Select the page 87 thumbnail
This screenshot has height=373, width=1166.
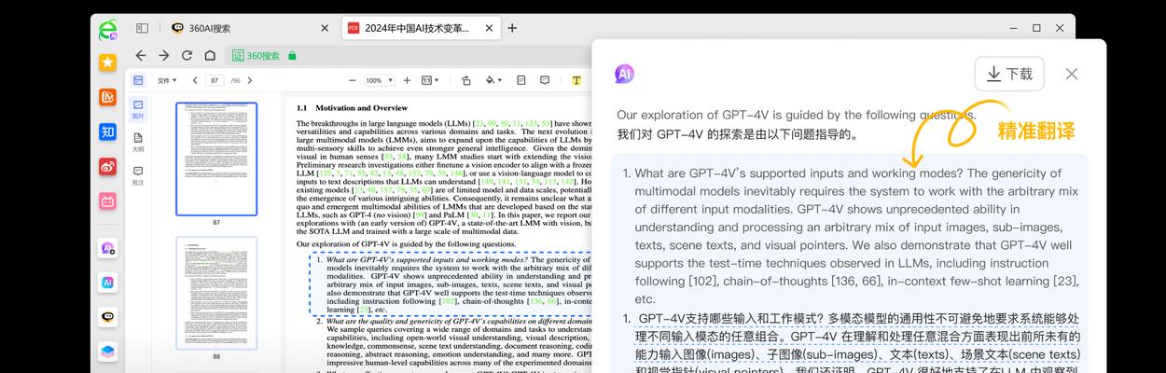(x=216, y=159)
